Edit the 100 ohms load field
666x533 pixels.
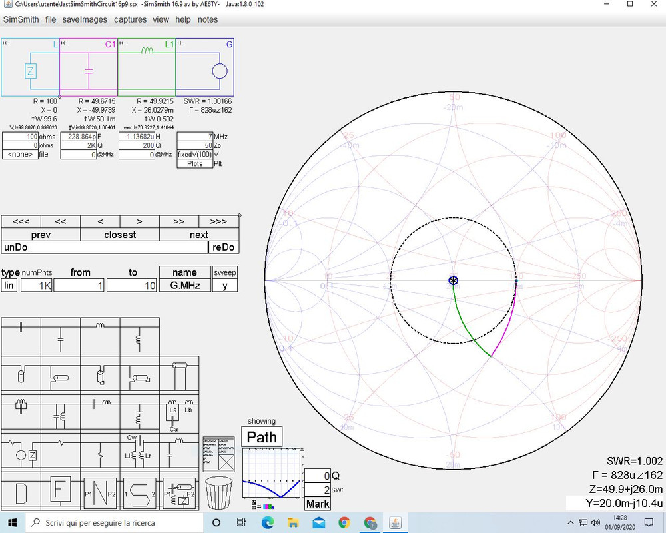coord(20,137)
